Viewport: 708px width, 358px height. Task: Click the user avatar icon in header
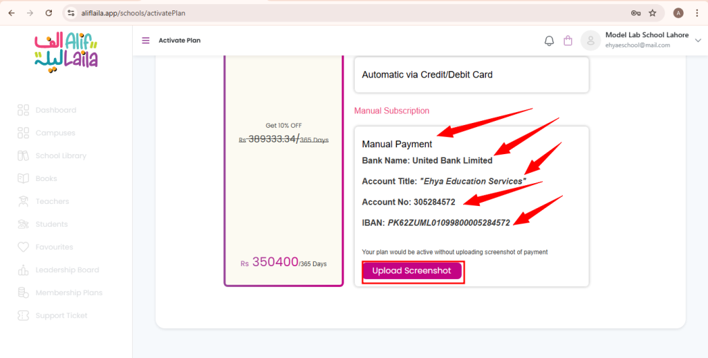[590, 41]
